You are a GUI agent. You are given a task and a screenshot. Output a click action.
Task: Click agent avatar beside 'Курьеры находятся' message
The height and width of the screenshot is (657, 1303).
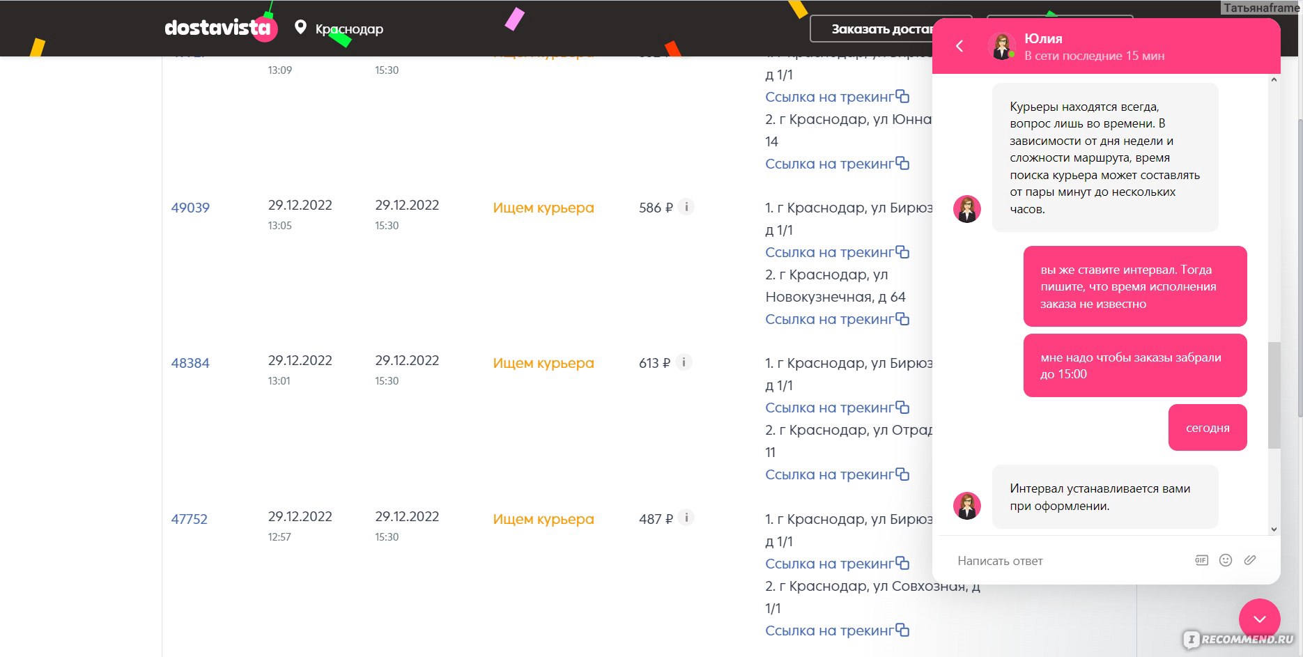pos(967,209)
